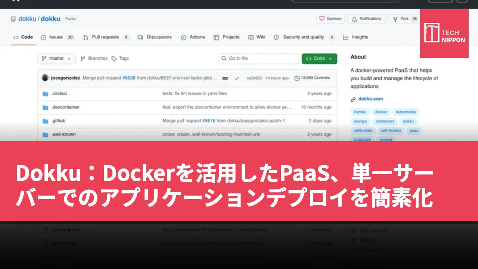Select the Actions tab
This screenshot has width=478, height=269.
[x=193, y=37]
